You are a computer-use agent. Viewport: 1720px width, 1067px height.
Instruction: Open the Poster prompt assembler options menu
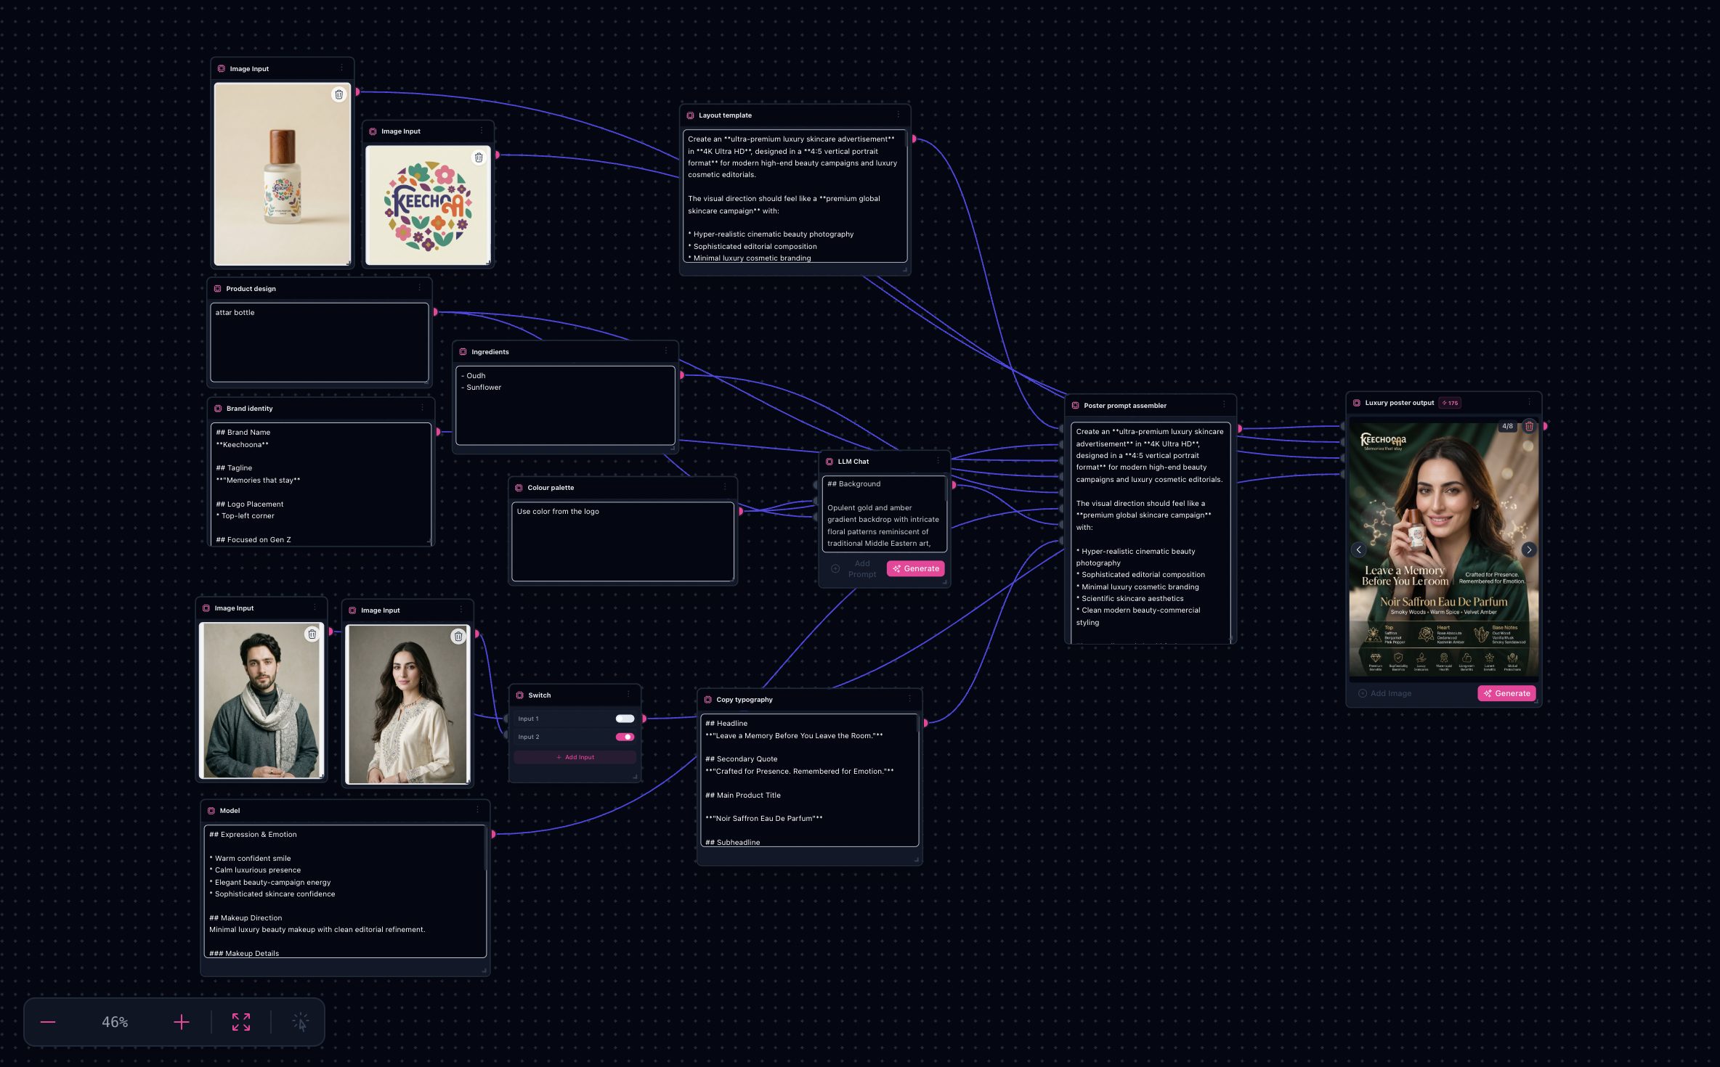point(1224,405)
